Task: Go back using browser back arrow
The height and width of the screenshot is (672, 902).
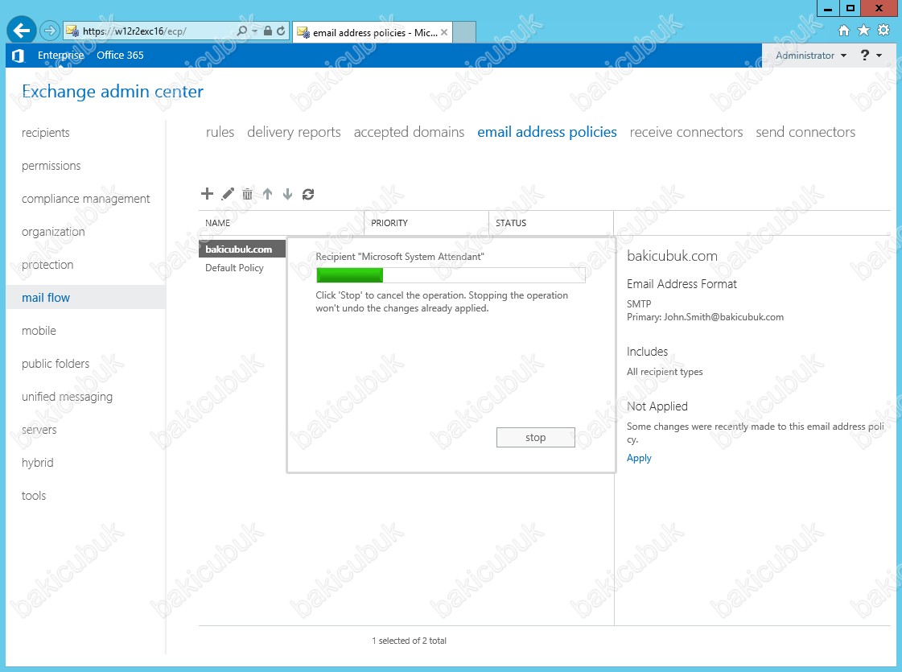Action: click(21, 31)
